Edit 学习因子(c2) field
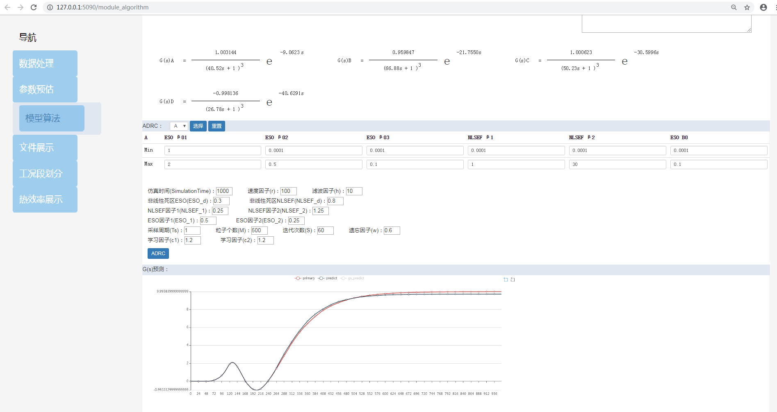The height and width of the screenshot is (412, 777). coord(266,240)
